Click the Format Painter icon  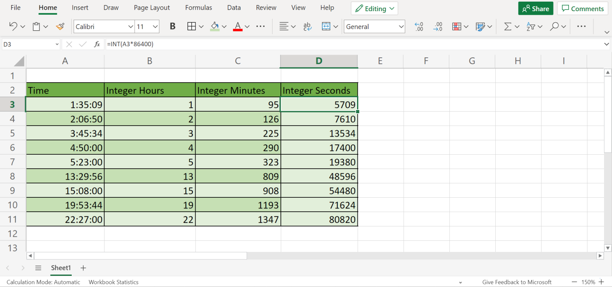pos(60,26)
